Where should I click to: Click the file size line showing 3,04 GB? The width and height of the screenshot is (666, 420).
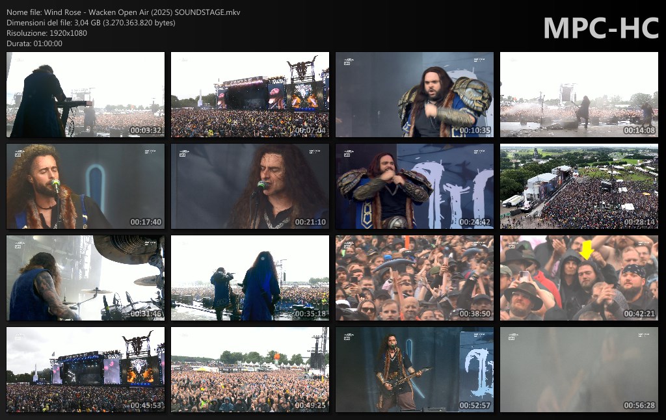point(91,23)
